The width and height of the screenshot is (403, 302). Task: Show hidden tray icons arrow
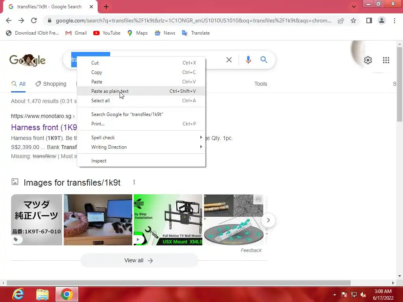click(x=335, y=295)
